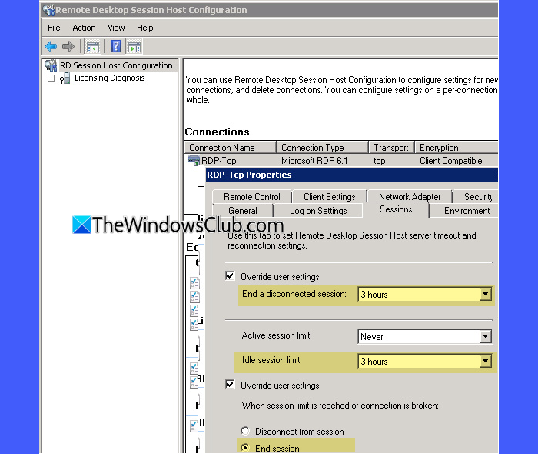
Task: Click the tcp transport cell
Action: click(x=380, y=160)
